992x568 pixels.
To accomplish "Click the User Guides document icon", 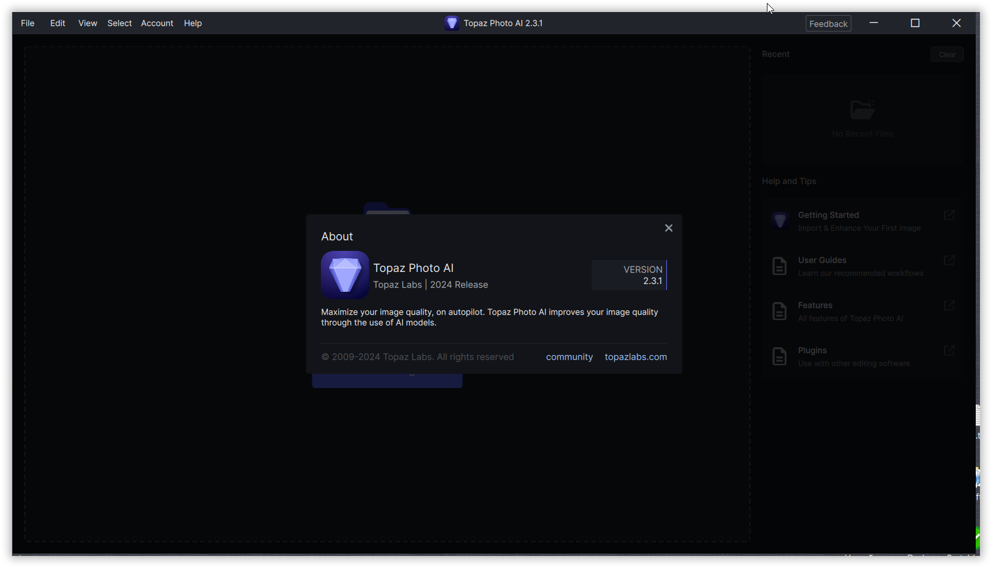I will click(780, 266).
